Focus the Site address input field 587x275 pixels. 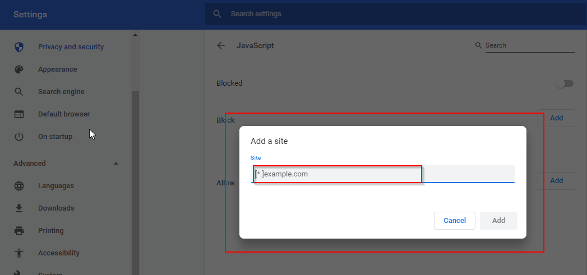pyautogui.click(x=382, y=174)
